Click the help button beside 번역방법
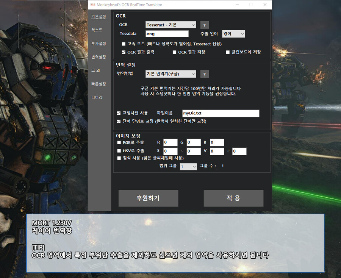Screen dimensions: 341x278 [205, 74]
